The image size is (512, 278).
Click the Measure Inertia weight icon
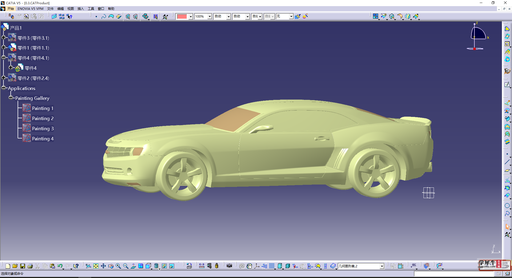coord(217,266)
